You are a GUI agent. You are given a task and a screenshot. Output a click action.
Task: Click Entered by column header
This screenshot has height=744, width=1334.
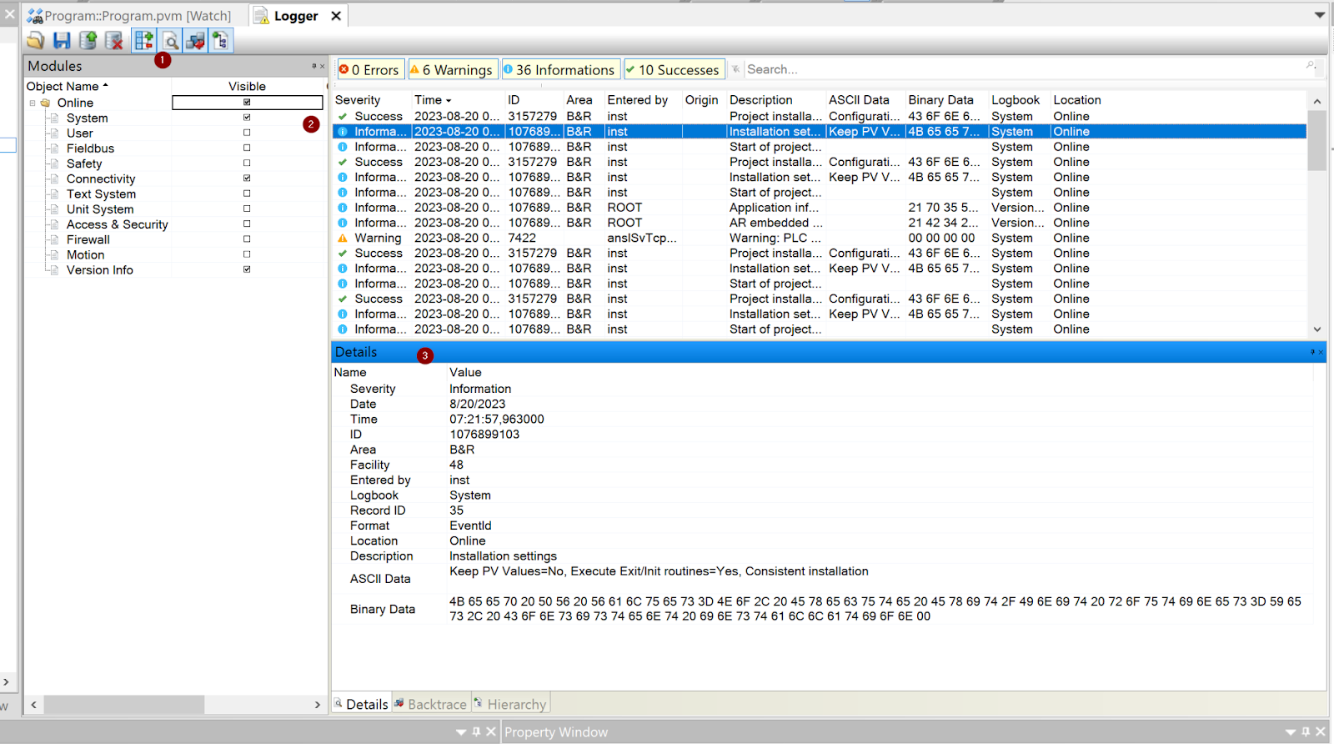click(x=638, y=100)
